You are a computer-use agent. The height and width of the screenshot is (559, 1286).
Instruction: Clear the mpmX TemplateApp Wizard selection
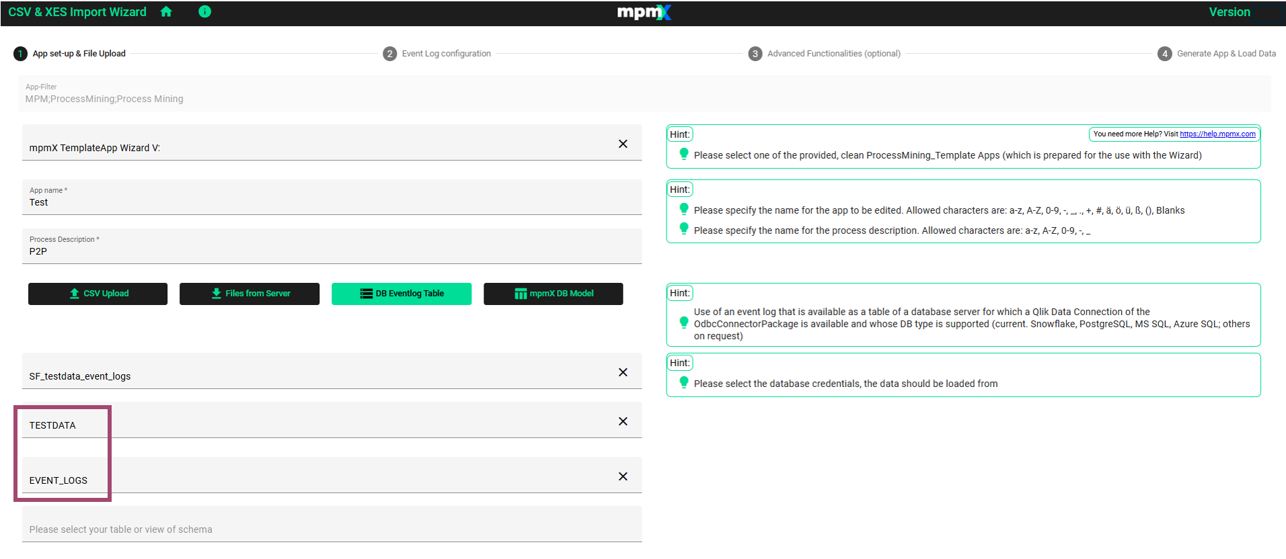point(623,144)
